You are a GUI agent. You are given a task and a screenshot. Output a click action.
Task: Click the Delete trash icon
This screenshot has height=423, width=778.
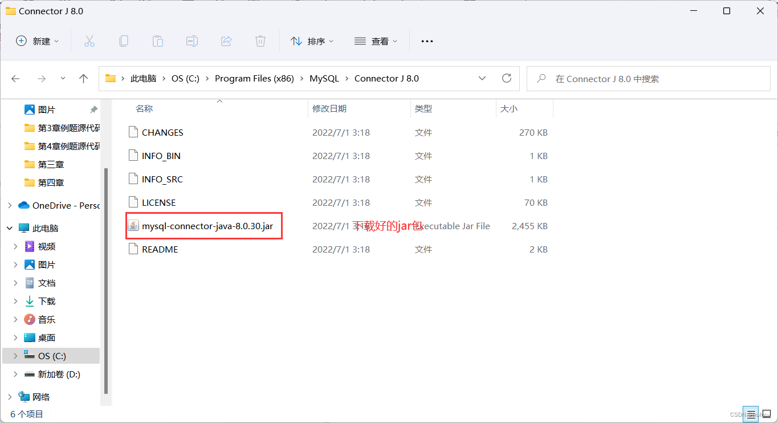coord(260,41)
